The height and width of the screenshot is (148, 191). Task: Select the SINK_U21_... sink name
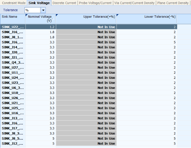13,103
